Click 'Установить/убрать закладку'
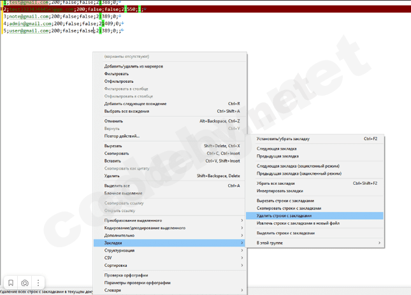This screenshot has height=295, width=411. tap(315, 139)
